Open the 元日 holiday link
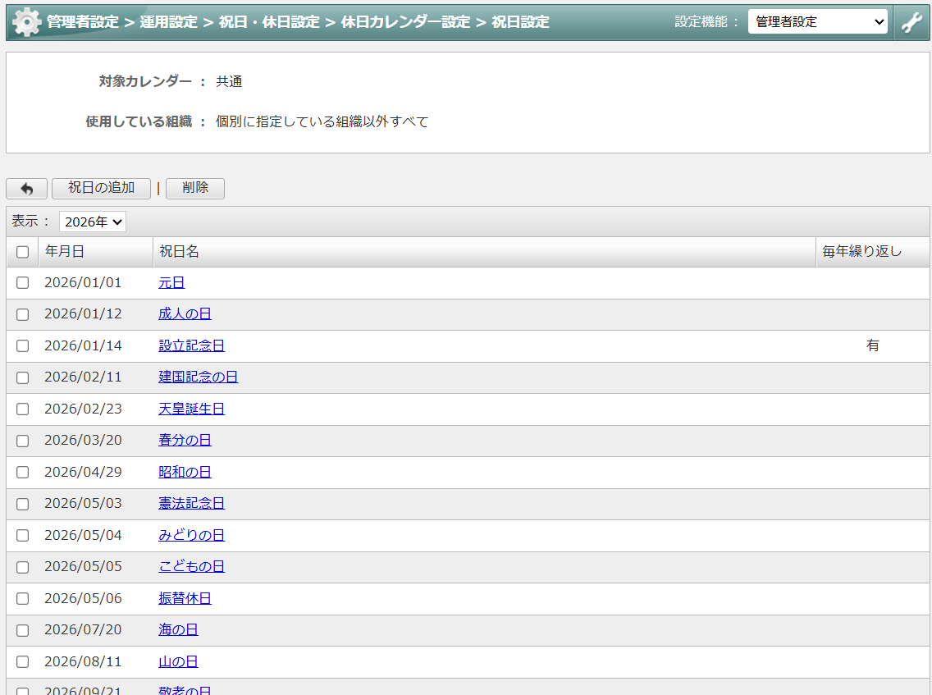932x695 pixels. click(x=171, y=282)
